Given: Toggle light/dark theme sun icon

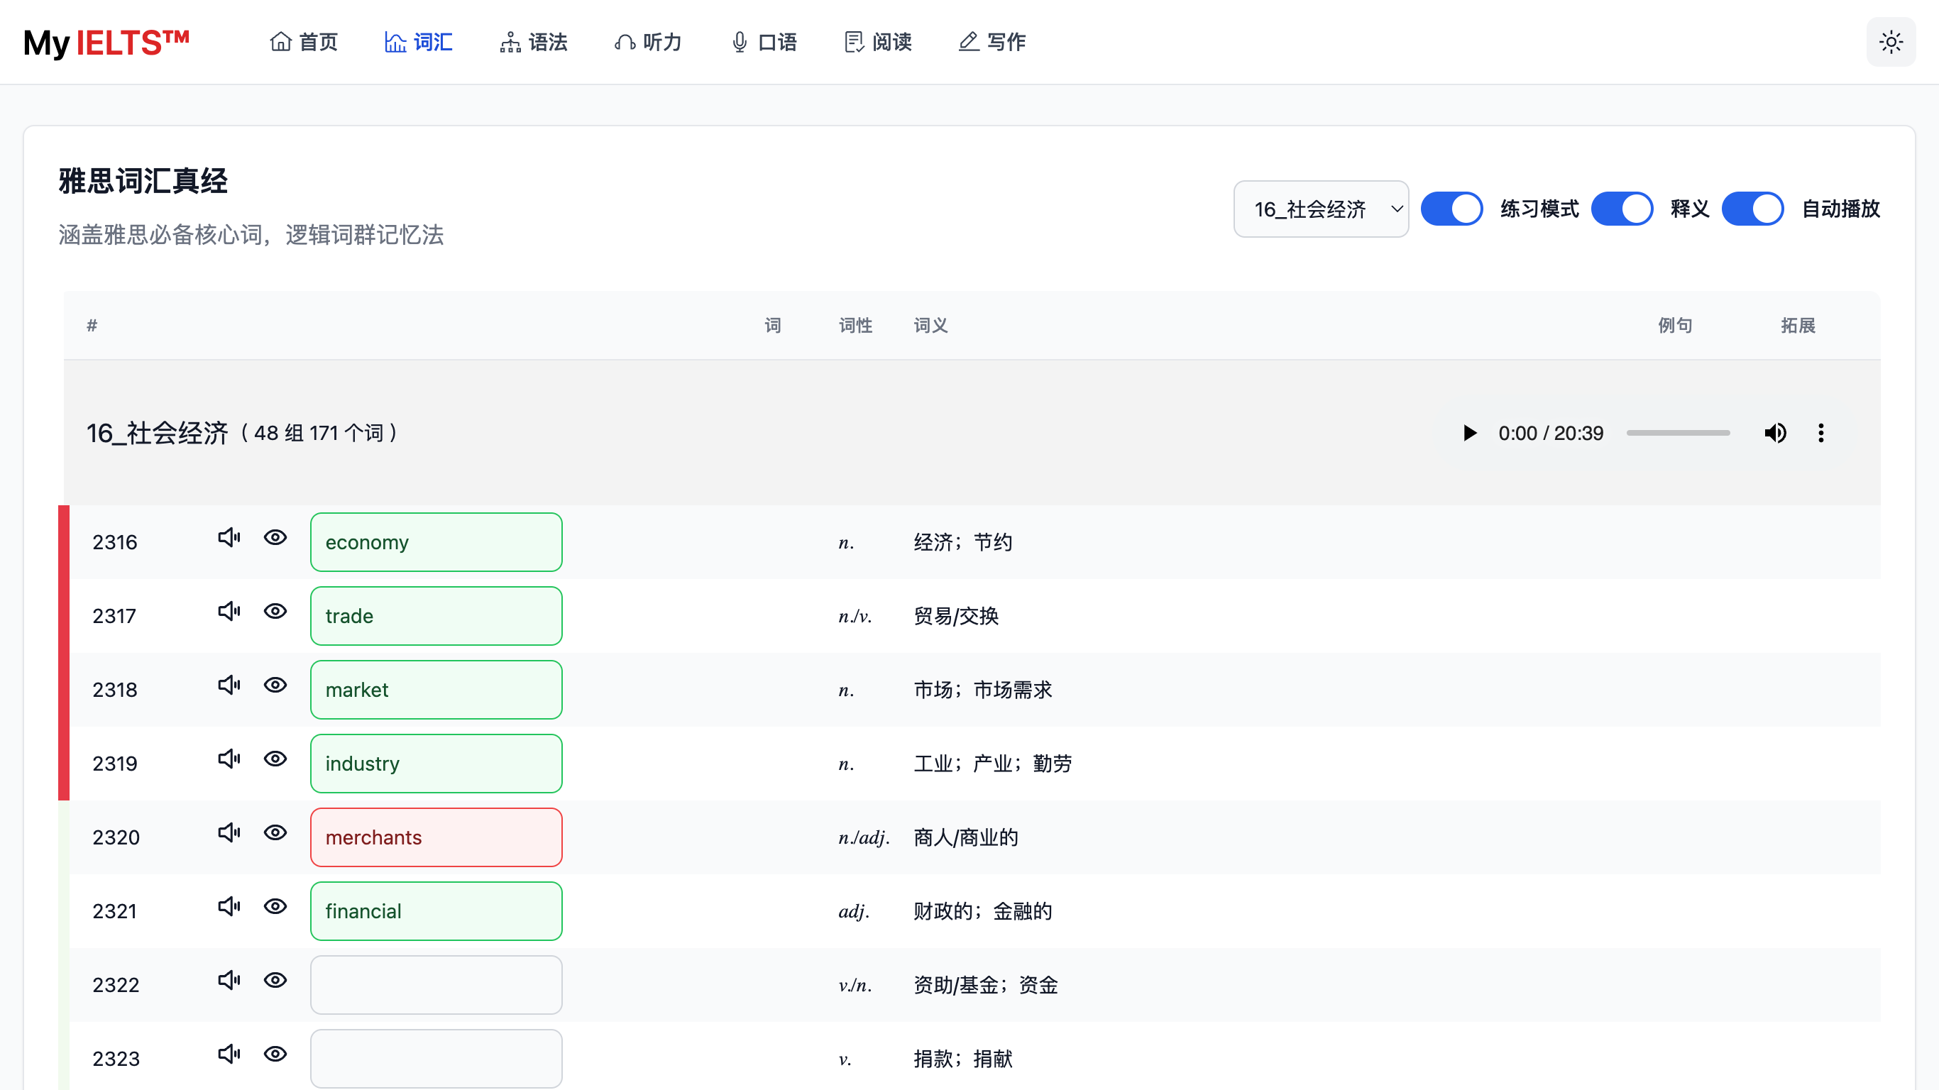Looking at the screenshot, I should tap(1890, 42).
